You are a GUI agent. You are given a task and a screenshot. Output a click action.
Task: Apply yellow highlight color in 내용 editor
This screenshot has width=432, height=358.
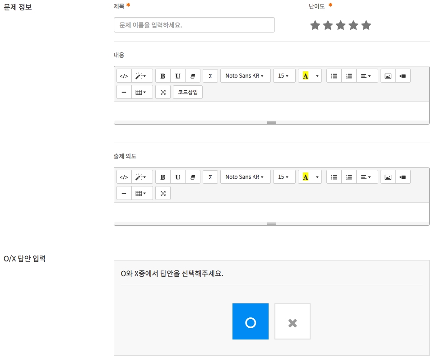tap(306, 76)
